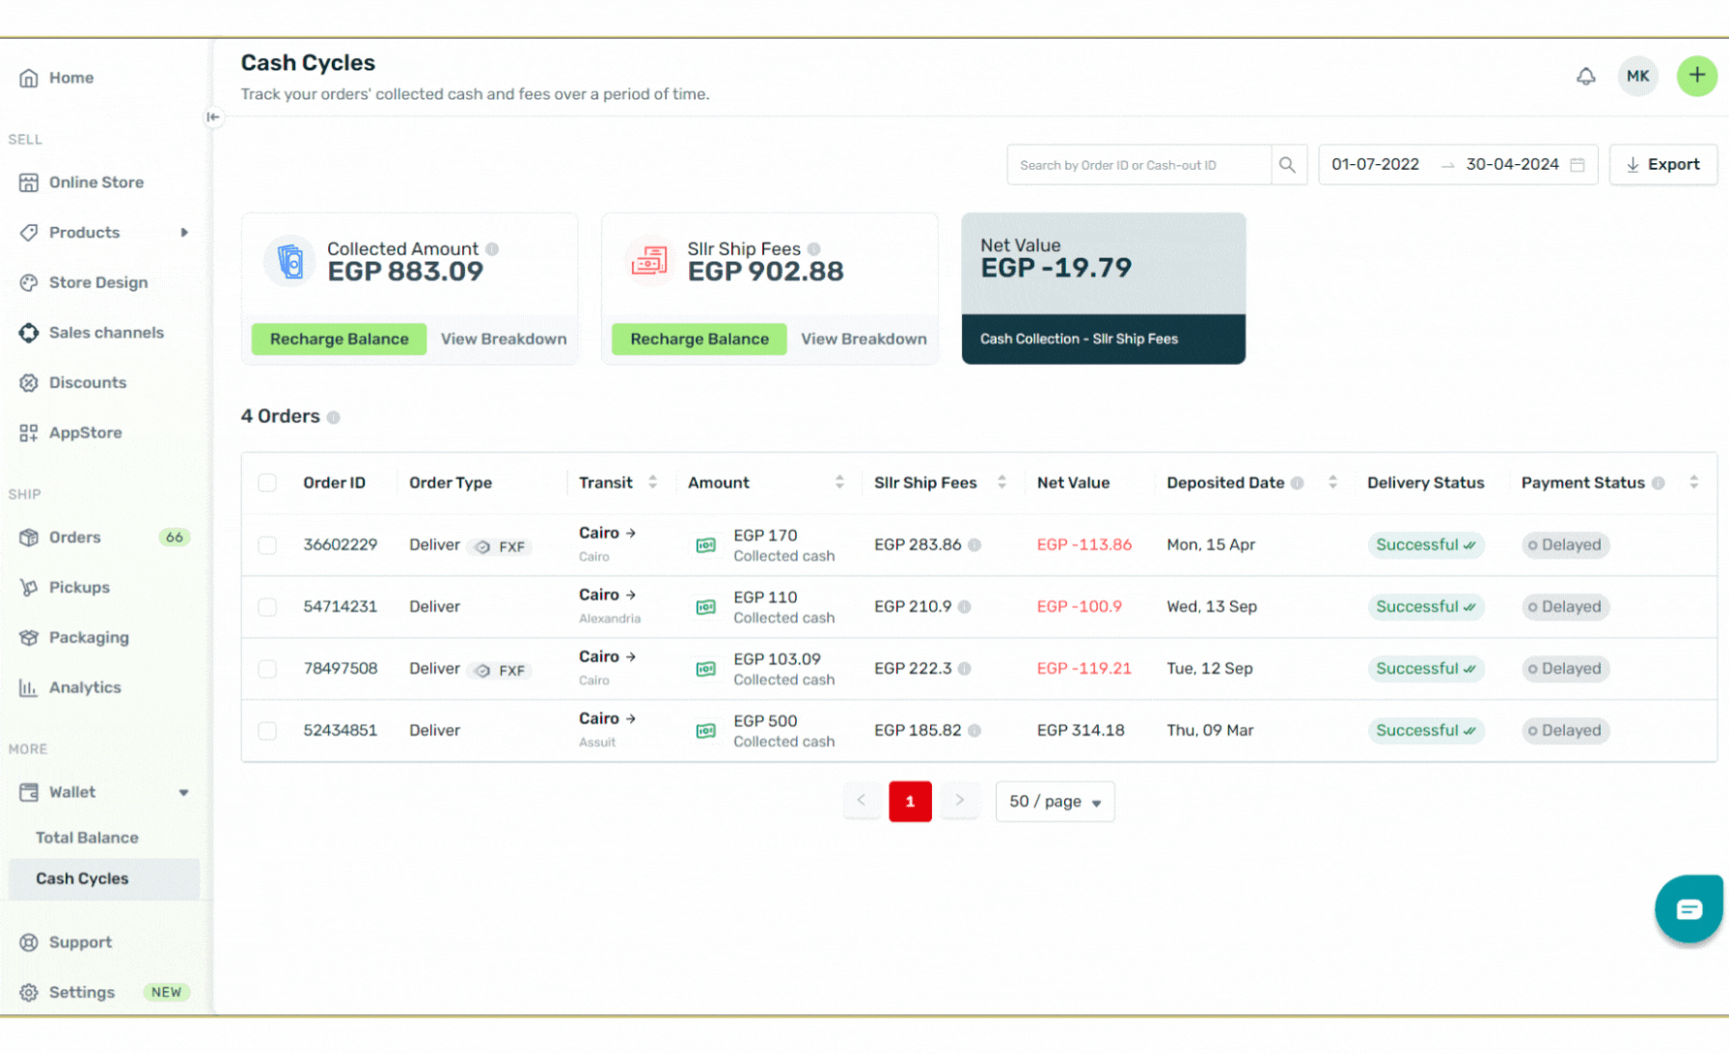Image resolution: width=1729 pixels, height=1054 pixels.
Task: Click View Breakdown under Sllr Ship Fees
Action: [864, 339]
